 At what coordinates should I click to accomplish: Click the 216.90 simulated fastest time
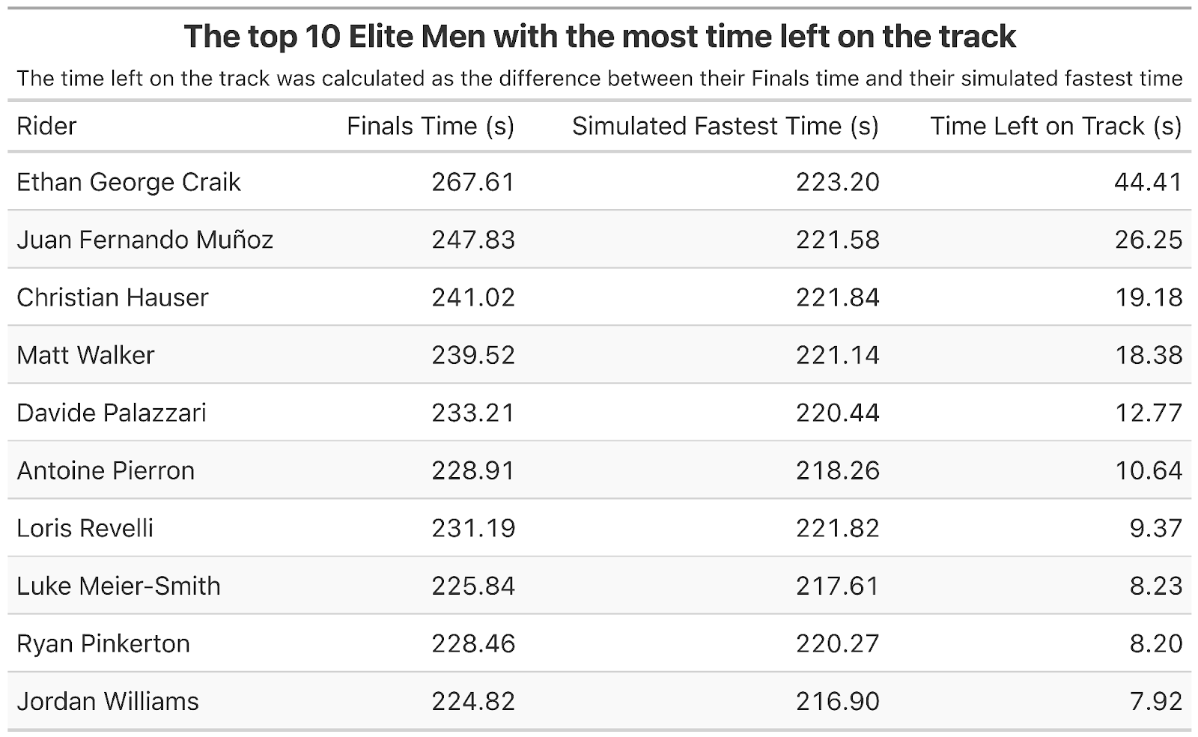(x=837, y=701)
